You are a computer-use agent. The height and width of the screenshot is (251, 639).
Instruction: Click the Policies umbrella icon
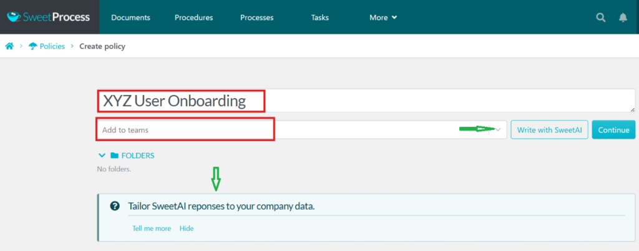[32, 46]
